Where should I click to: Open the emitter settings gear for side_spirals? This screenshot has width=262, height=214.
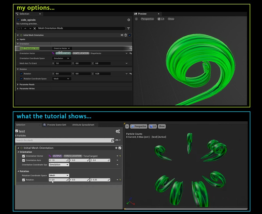[129, 20]
